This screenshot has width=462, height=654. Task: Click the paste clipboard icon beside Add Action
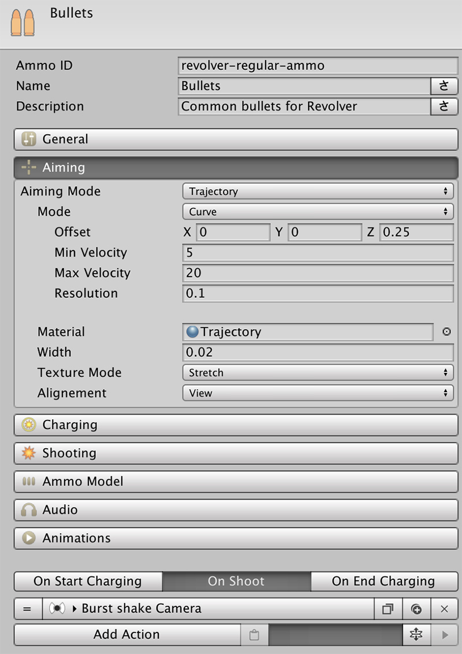254,635
